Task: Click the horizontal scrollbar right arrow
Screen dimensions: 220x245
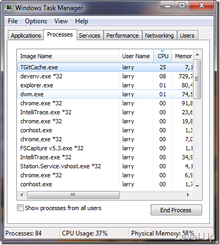Action: point(188,195)
